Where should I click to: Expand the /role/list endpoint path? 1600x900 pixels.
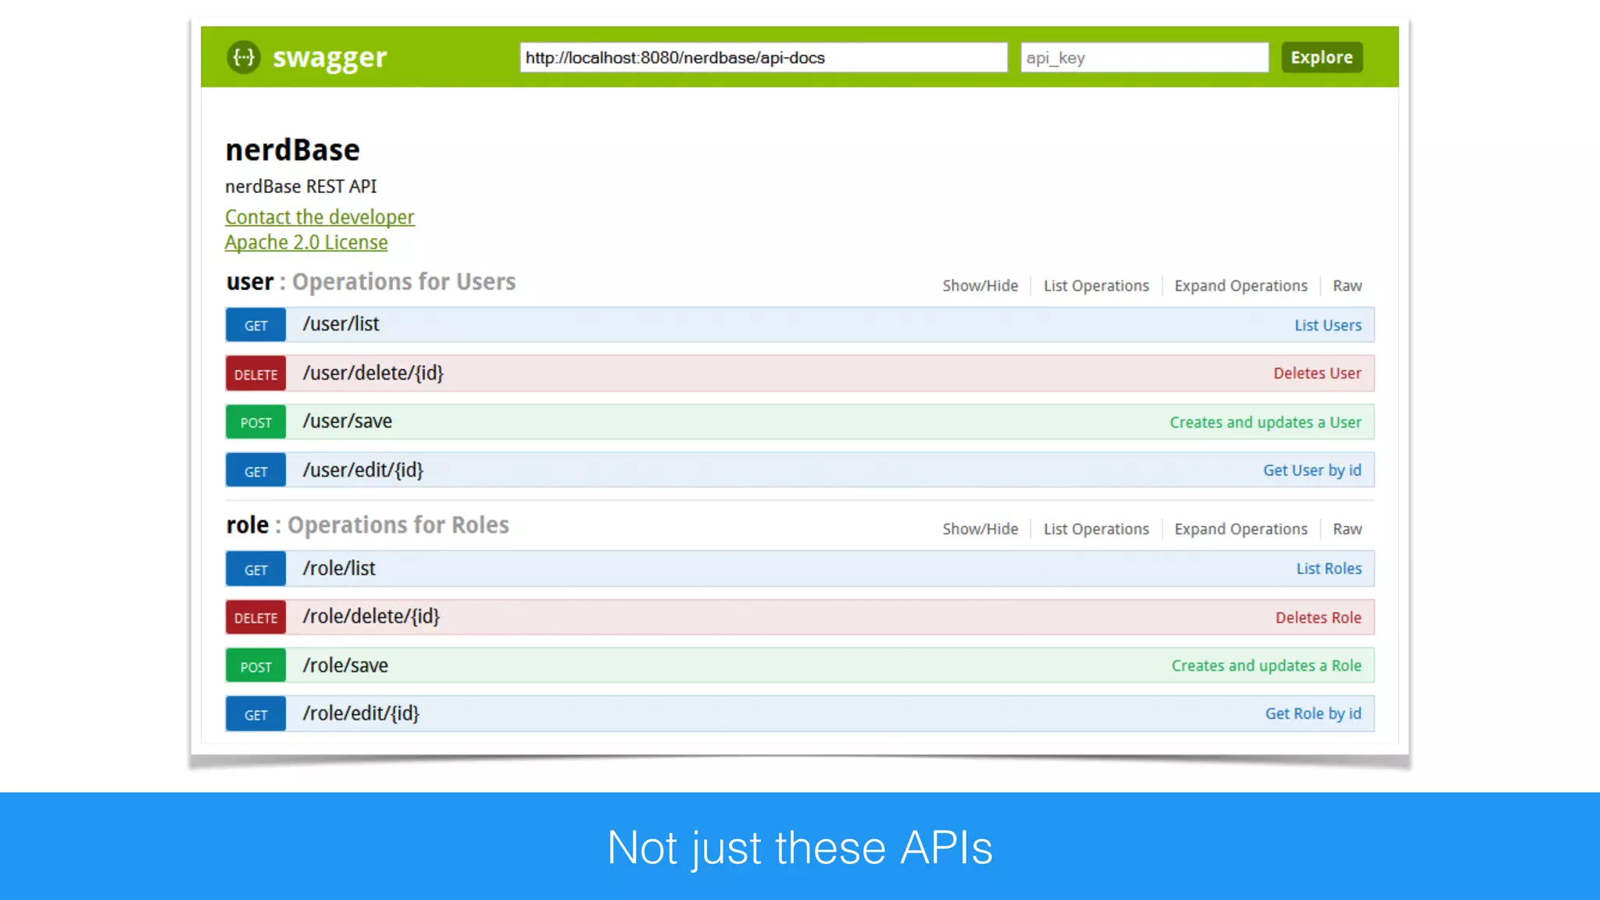(x=339, y=568)
